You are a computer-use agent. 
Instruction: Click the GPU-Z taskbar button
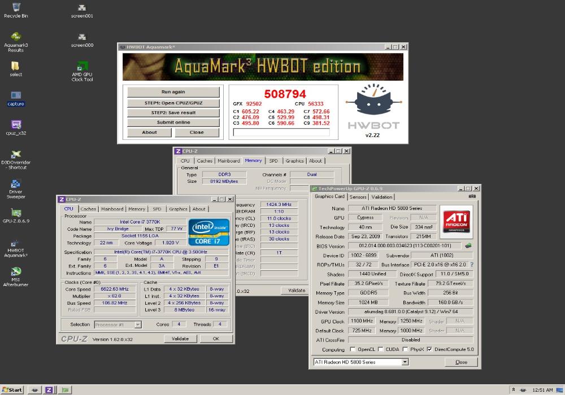[x=65, y=389]
